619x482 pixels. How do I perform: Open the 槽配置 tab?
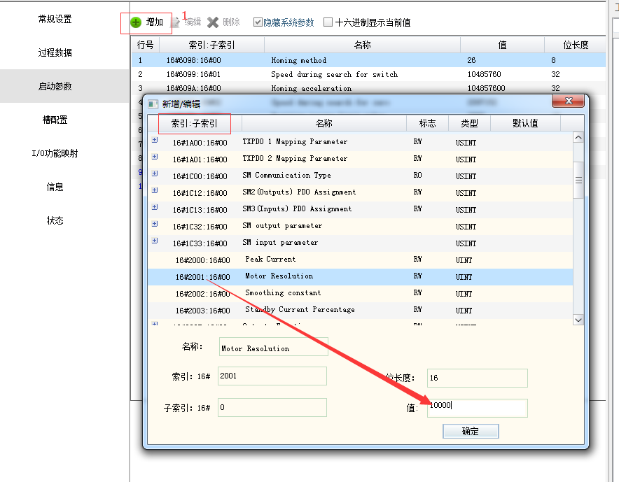[55, 120]
